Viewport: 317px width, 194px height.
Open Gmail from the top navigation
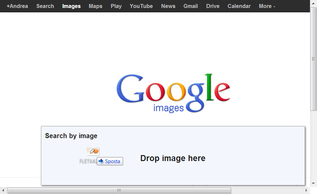[x=191, y=6]
